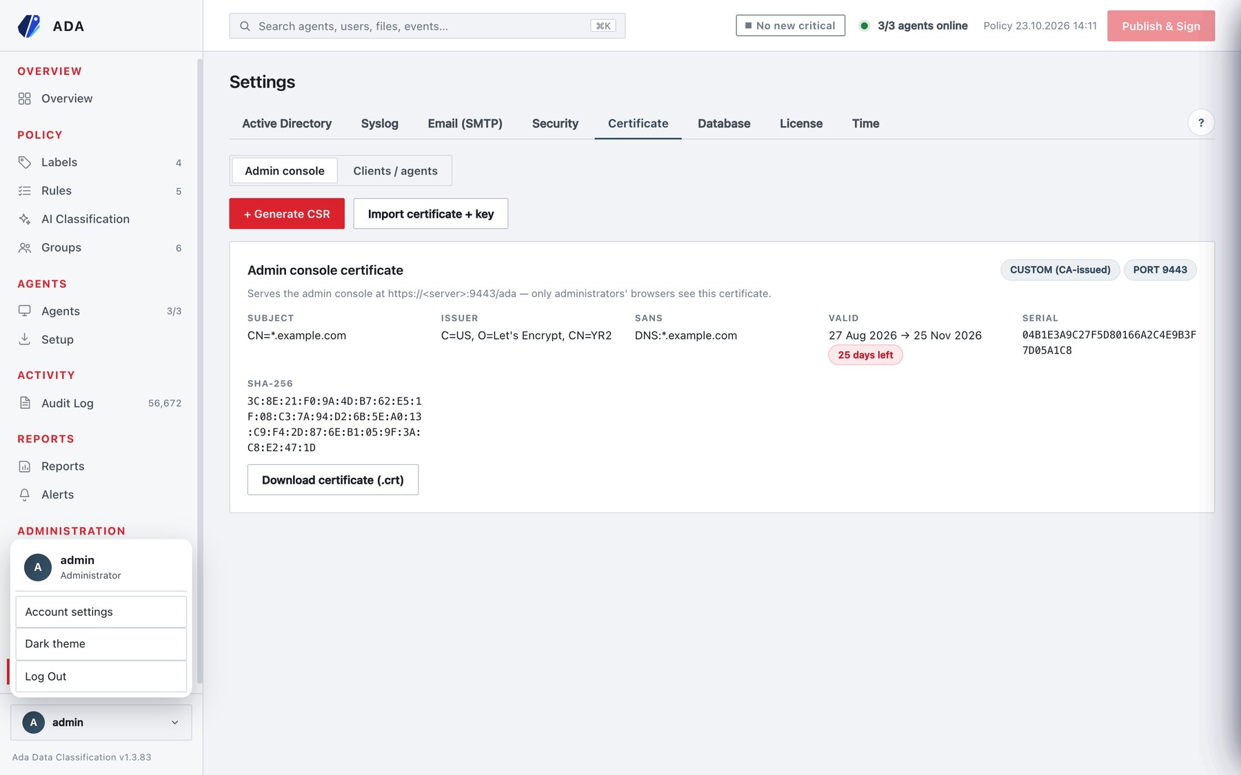The width and height of the screenshot is (1241, 775).
Task: Toggle Dark theme in user menu
Action: pyautogui.click(x=101, y=643)
